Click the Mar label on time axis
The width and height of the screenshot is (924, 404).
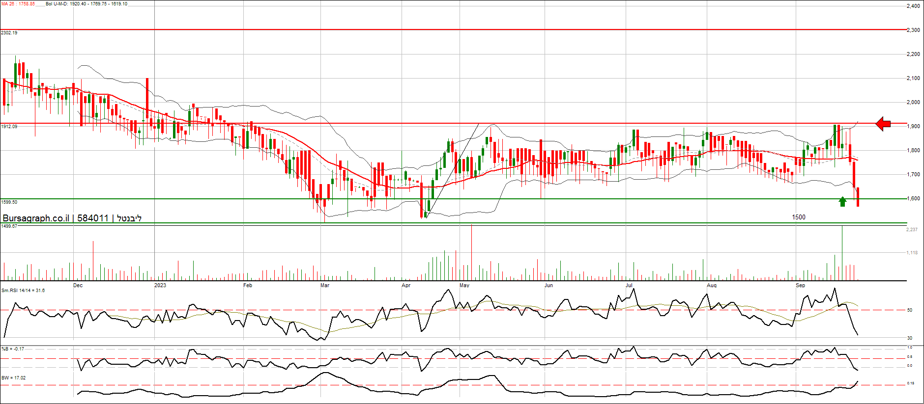tap(324, 285)
